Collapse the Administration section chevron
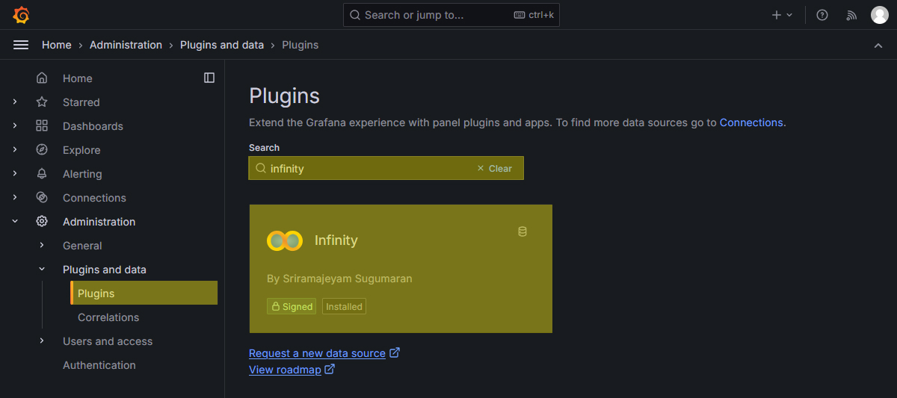This screenshot has width=897, height=398. (x=15, y=222)
